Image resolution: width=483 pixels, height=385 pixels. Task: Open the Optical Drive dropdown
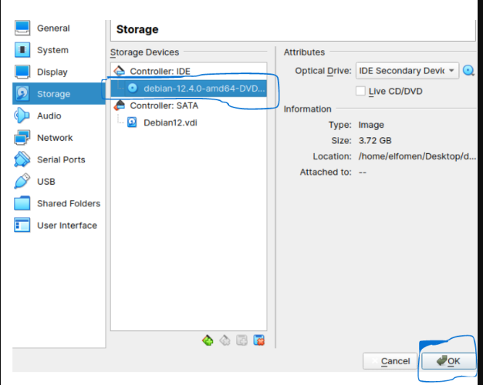pyautogui.click(x=407, y=71)
